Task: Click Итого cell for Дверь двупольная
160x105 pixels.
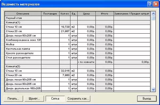Action: pos(105,88)
